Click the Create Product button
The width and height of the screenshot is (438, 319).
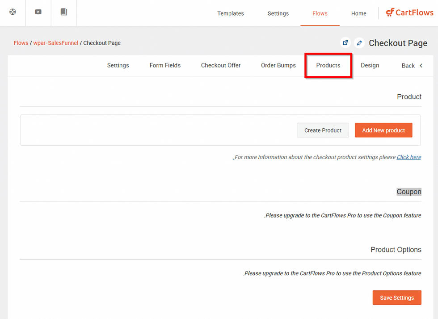point(323,130)
